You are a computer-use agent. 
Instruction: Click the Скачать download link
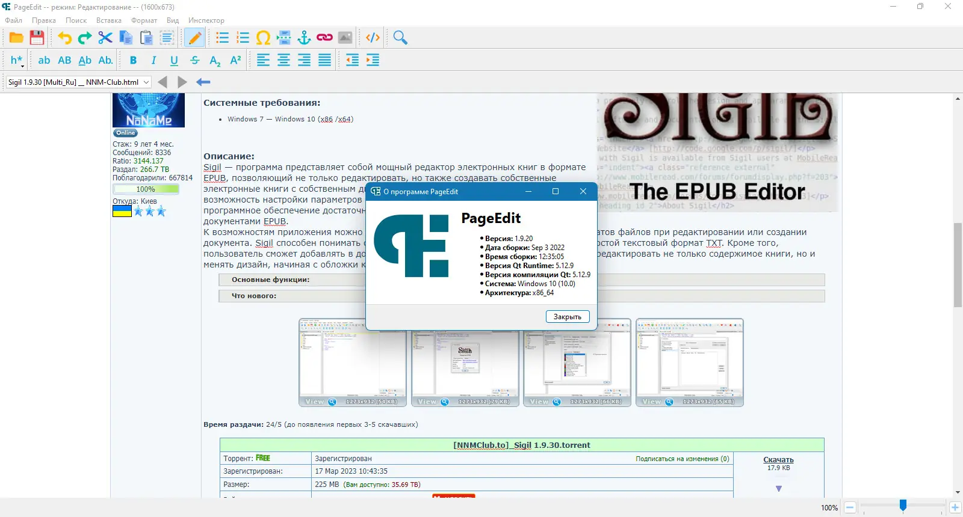click(779, 460)
